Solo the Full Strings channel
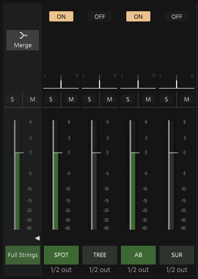 [x=12, y=99]
